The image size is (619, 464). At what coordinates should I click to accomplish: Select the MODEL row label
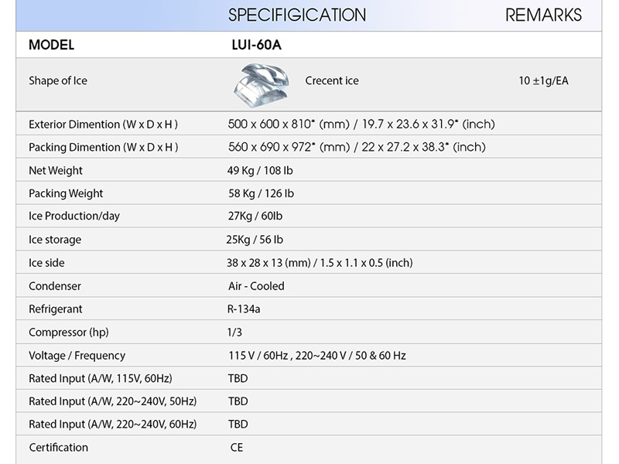click(51, 45)
